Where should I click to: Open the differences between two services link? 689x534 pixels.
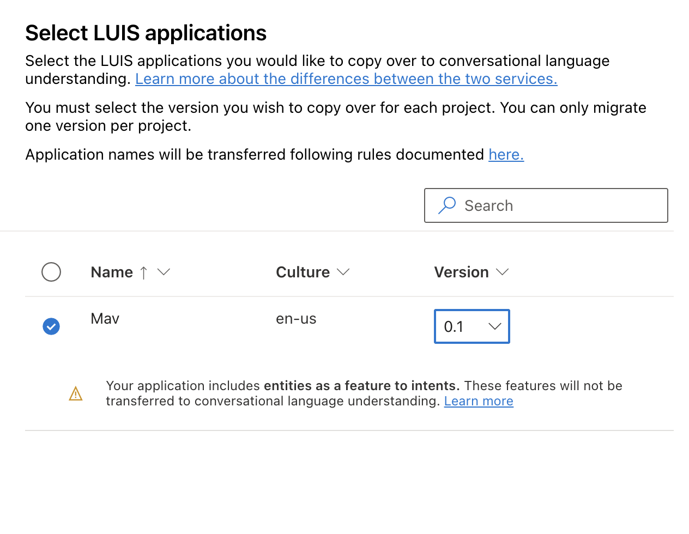tap(346, 79)
